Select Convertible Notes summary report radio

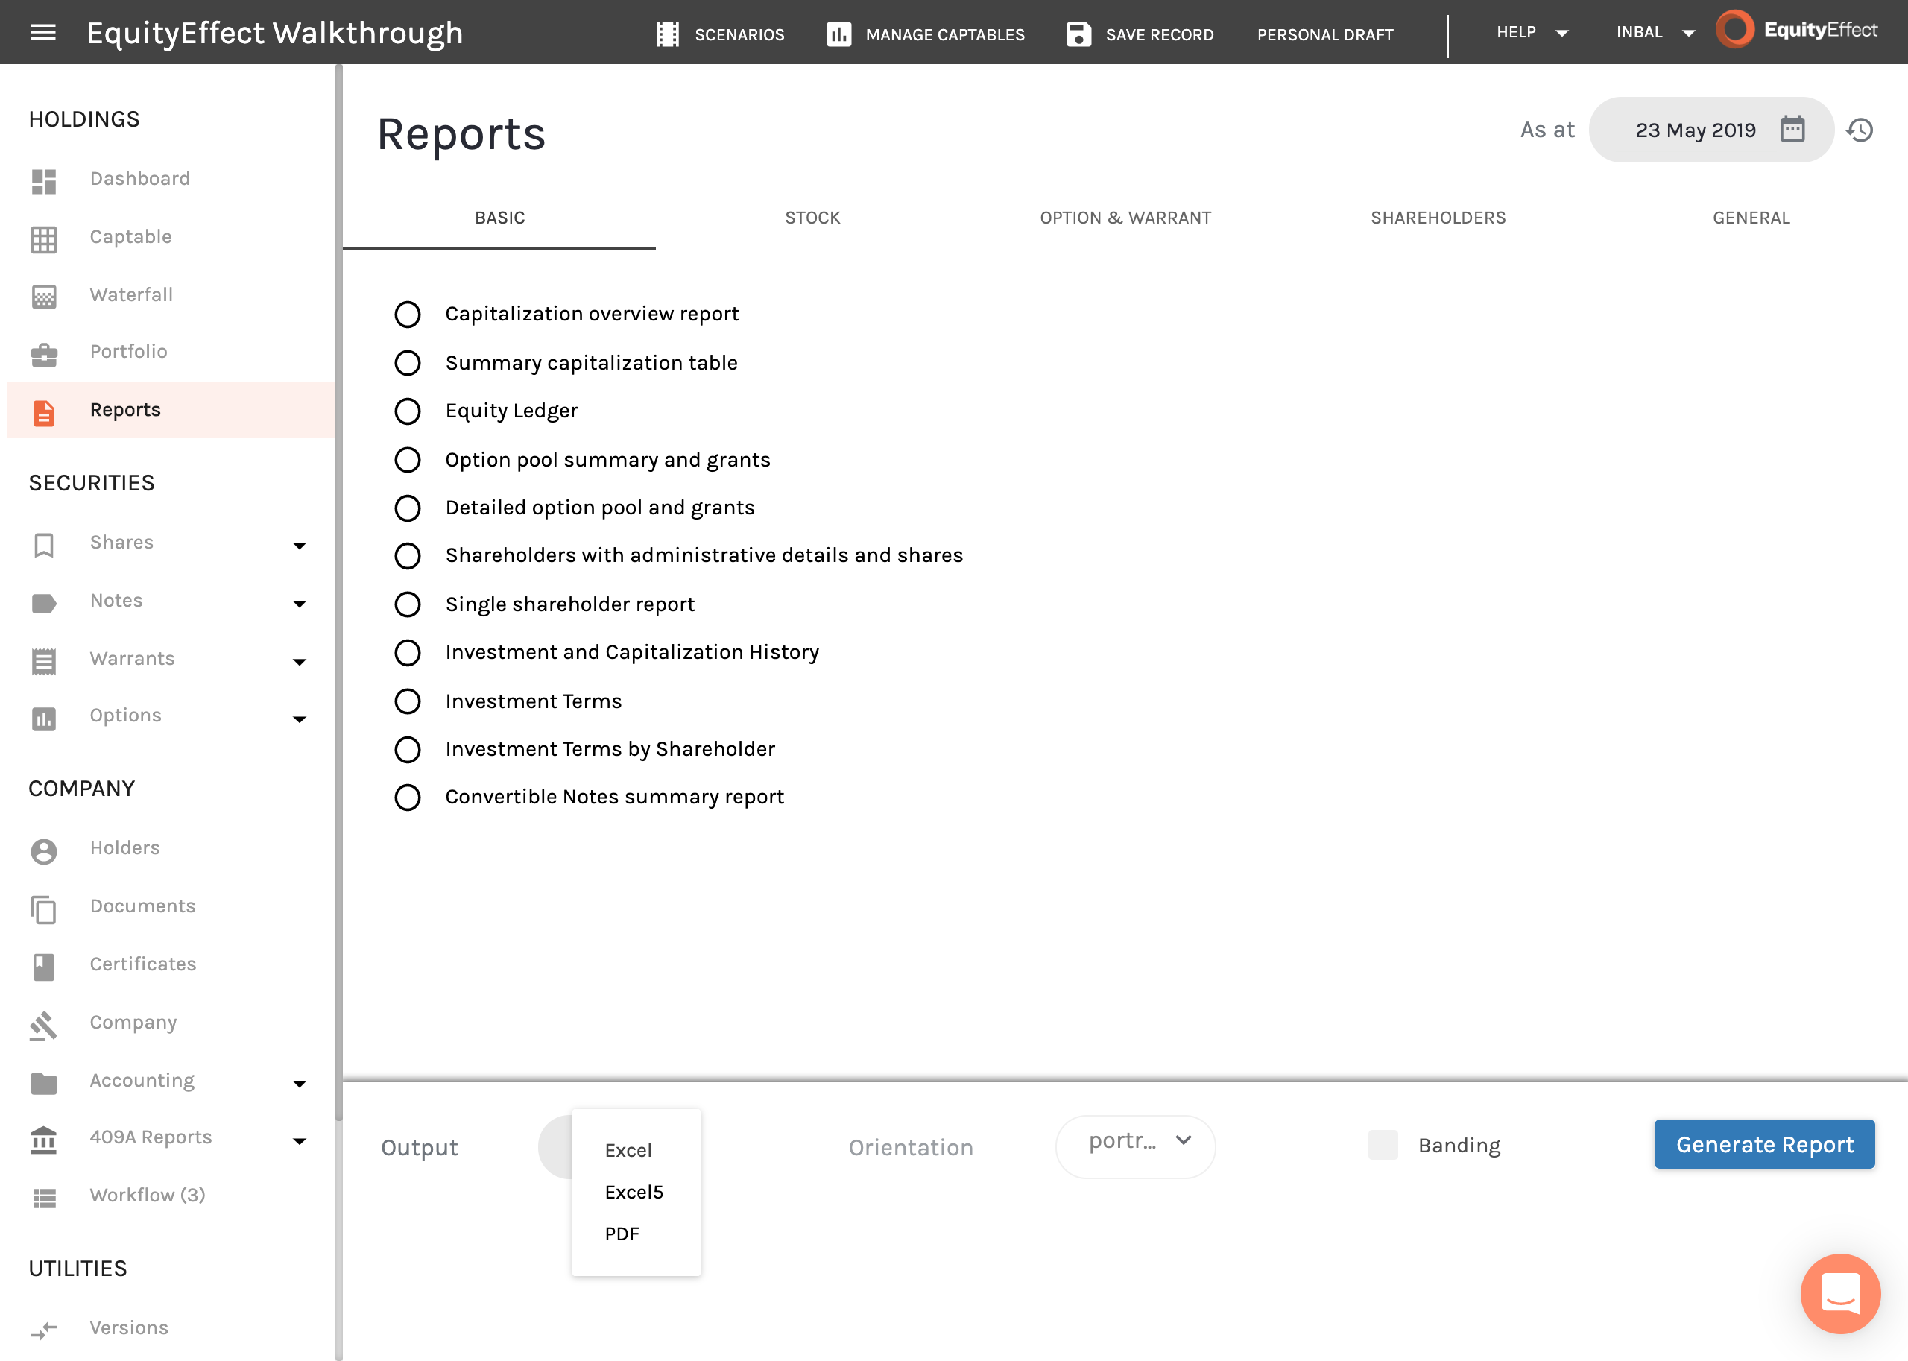click(x=407, y=797)
